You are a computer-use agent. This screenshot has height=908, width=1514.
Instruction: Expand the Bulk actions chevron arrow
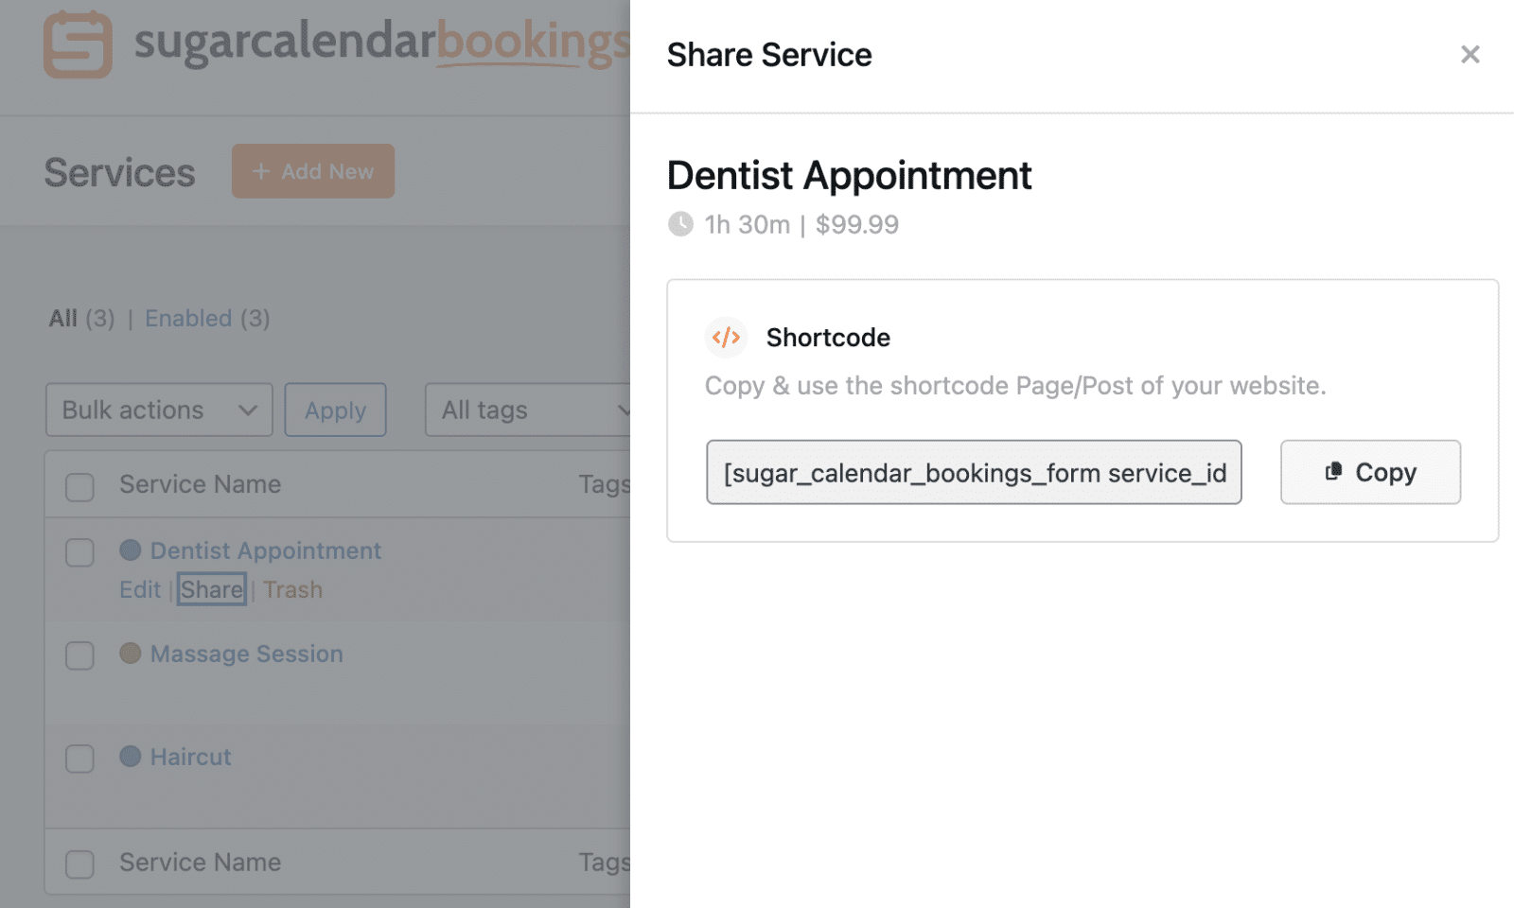(x=248, y=410)
